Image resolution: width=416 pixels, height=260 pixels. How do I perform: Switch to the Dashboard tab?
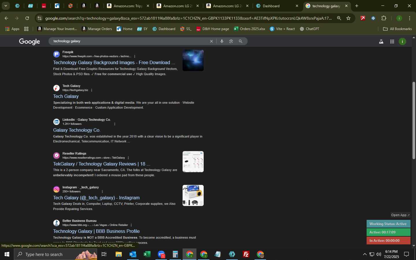pos(277,6)
